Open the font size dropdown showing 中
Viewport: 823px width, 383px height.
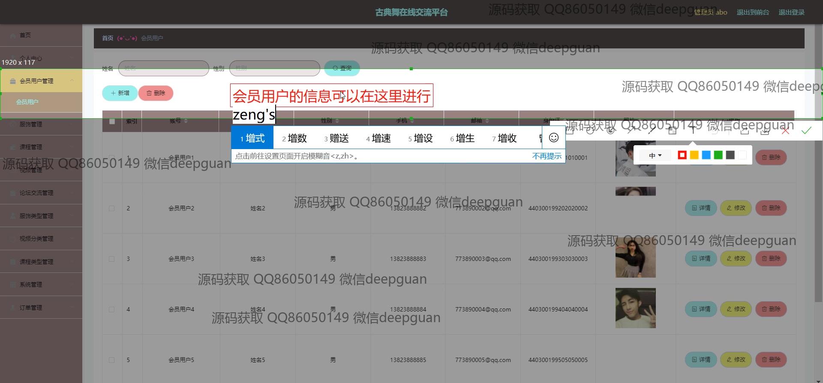(655, 156)
